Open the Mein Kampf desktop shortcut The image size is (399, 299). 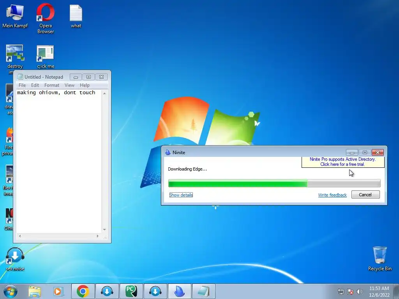click(15, 15)
